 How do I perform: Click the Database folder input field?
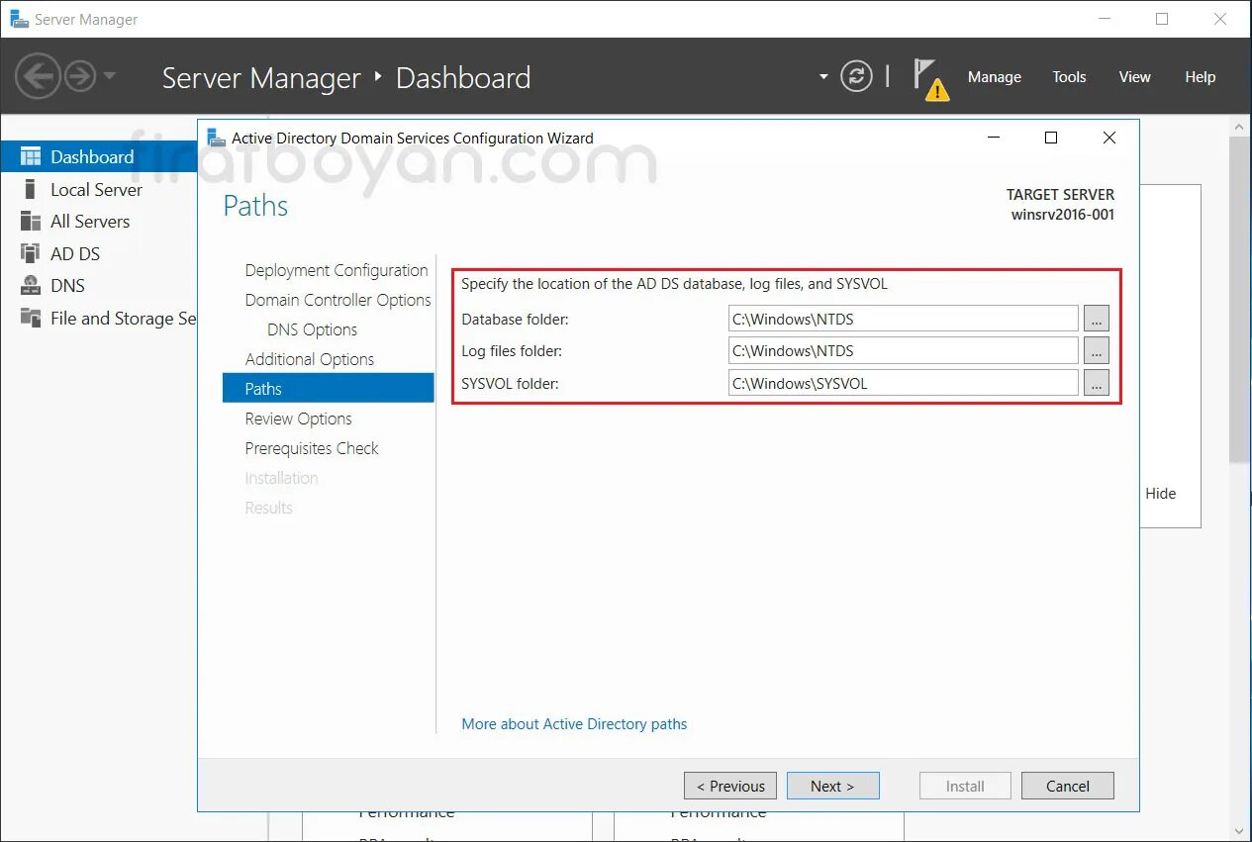(903, 318)
